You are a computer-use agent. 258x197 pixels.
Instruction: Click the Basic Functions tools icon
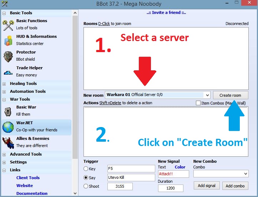(8, 25)
